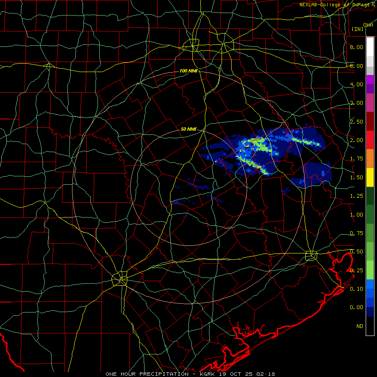The width and height of the screenshot is (377, 377).
Task: Click the orange 1.75 legend swatch
Action: [370, 159]
